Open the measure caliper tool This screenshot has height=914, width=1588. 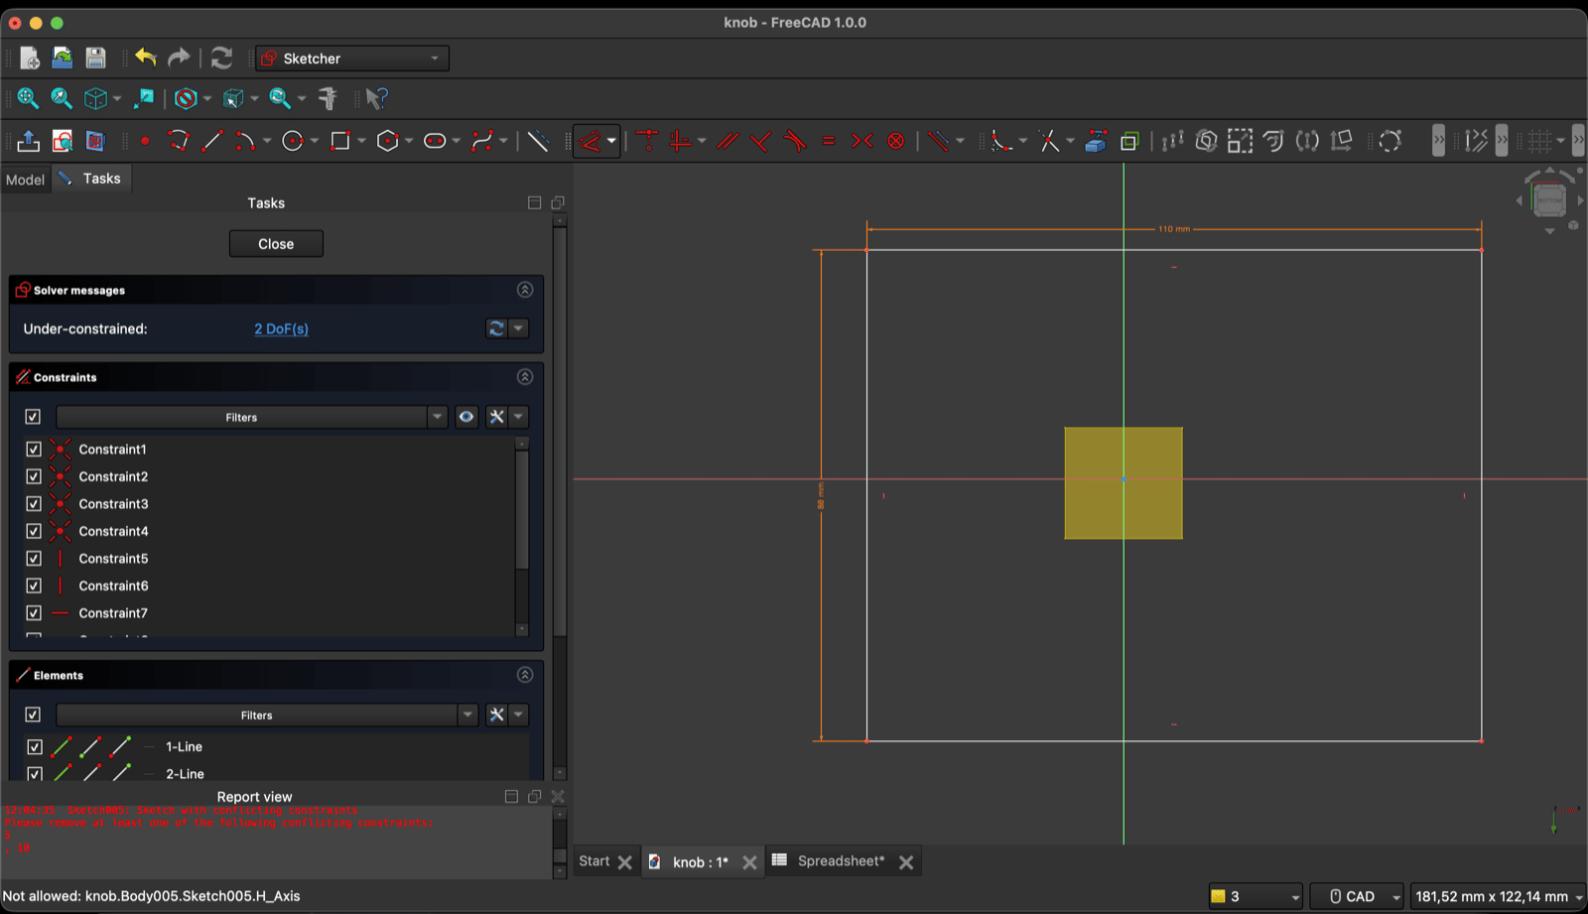(x=328, y=98)
